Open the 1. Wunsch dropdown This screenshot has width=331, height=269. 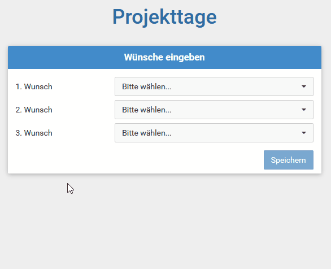(x=214, y=86)
